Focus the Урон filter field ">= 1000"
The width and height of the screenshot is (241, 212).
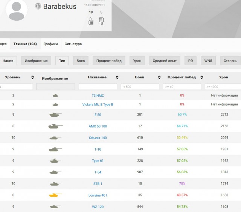click(223, 87)
